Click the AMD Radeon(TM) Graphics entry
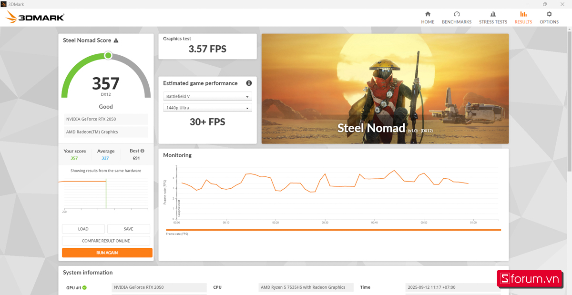572x295 pixels. [x=106, y=132]
